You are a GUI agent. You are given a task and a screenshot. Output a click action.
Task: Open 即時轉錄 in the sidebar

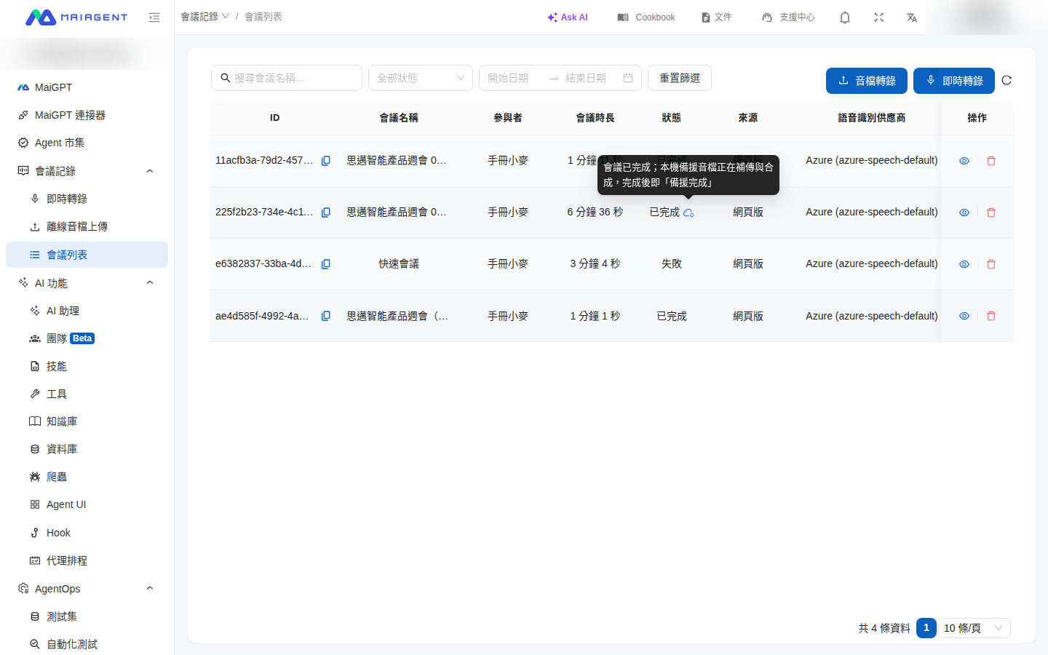coord(87,199)
